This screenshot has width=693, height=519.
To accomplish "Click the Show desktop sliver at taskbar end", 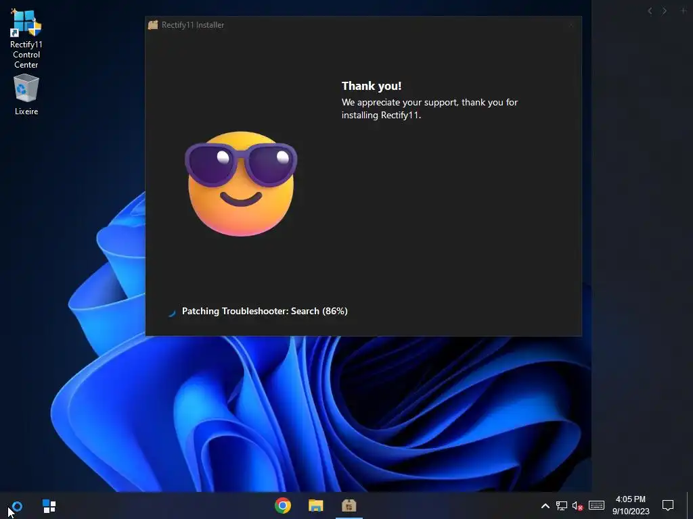I will pyautogui.click(x=690, y=505).
